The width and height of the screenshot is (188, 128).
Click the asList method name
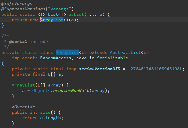click(76, 15)
